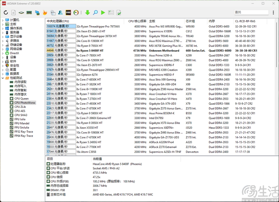Select 软件 in the sidebar tree
Screen dimensions: 279x202
click(13, 61)
